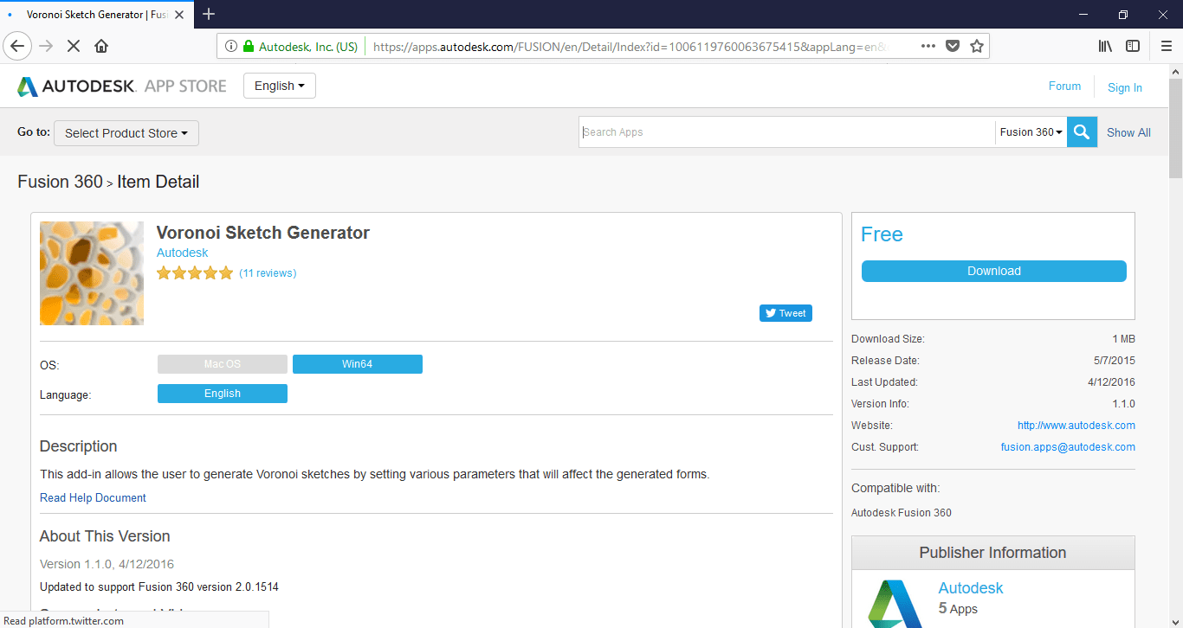Screen dimensions: 1183x628
Task: Go back to the previous page
Action: pos(18,46)
